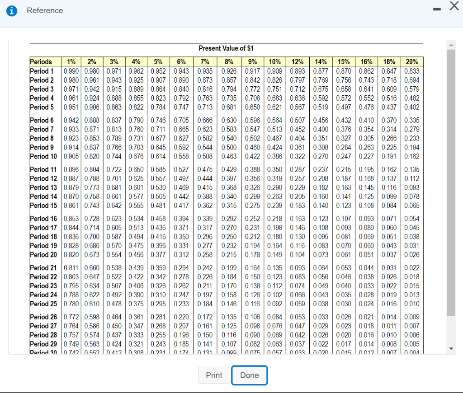Screen dimensions: 463x393
Task: Click the Period 10 row label
Action: [x=43, y=156]
